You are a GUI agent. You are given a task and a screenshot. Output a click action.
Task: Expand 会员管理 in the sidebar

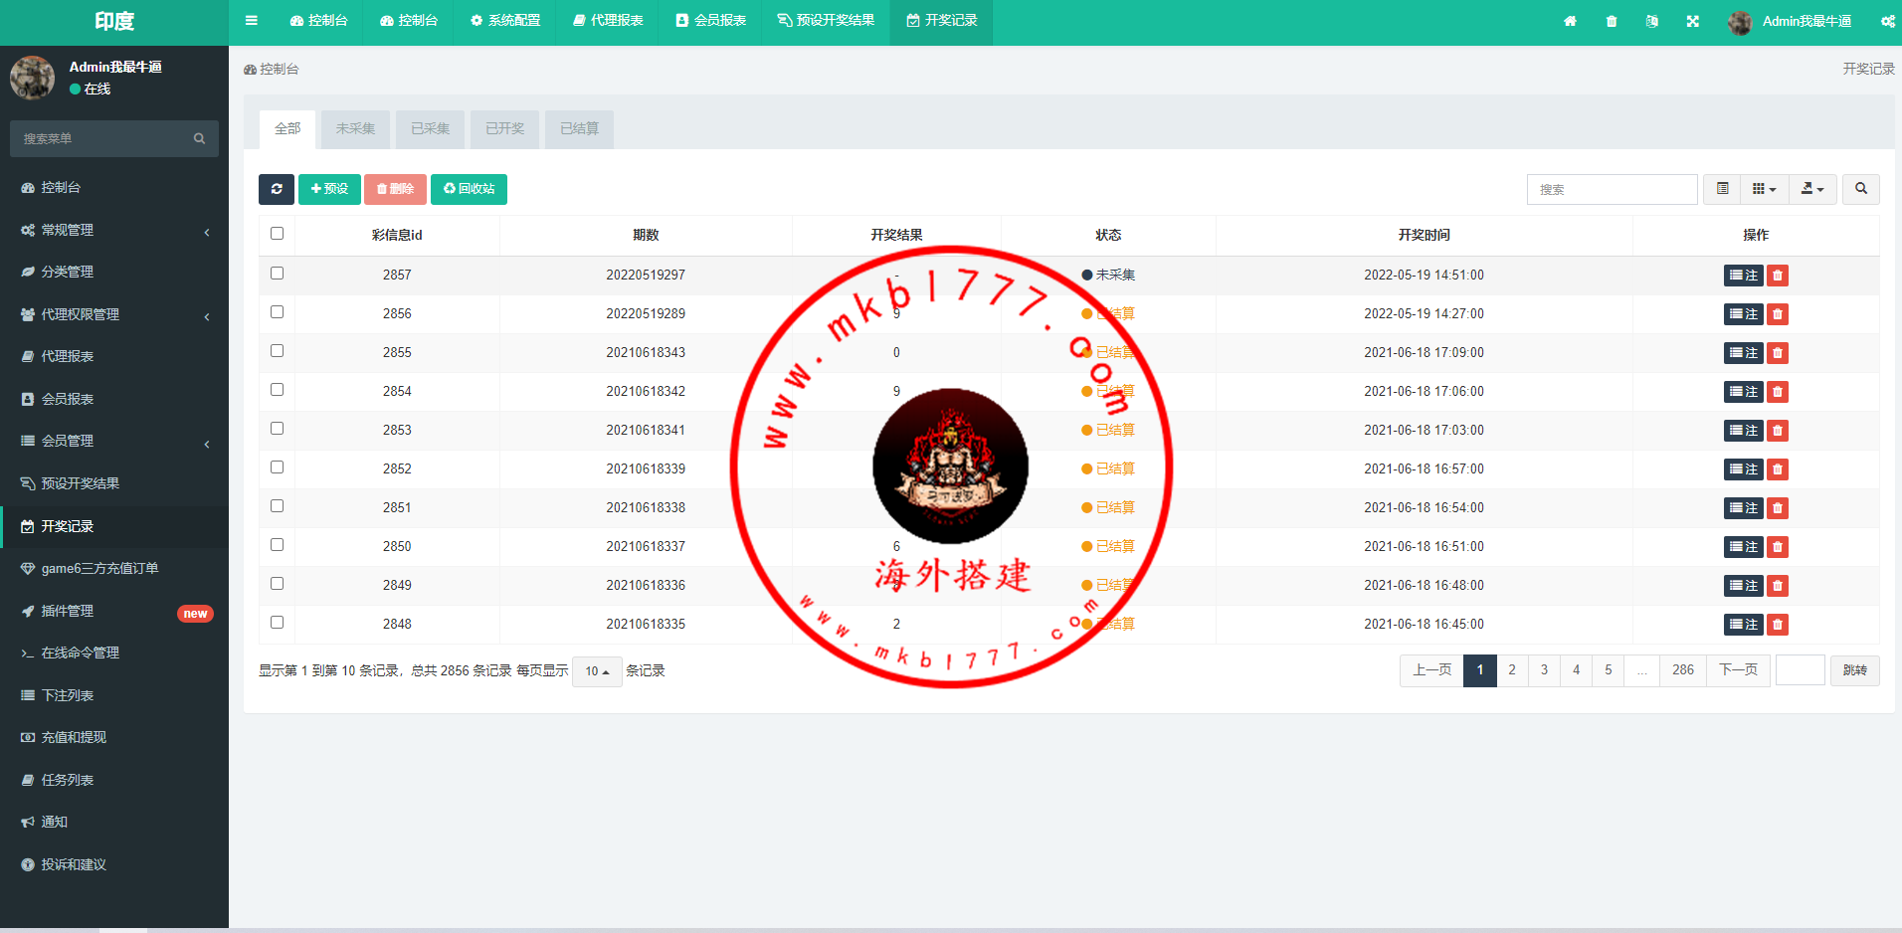point(114,441)
